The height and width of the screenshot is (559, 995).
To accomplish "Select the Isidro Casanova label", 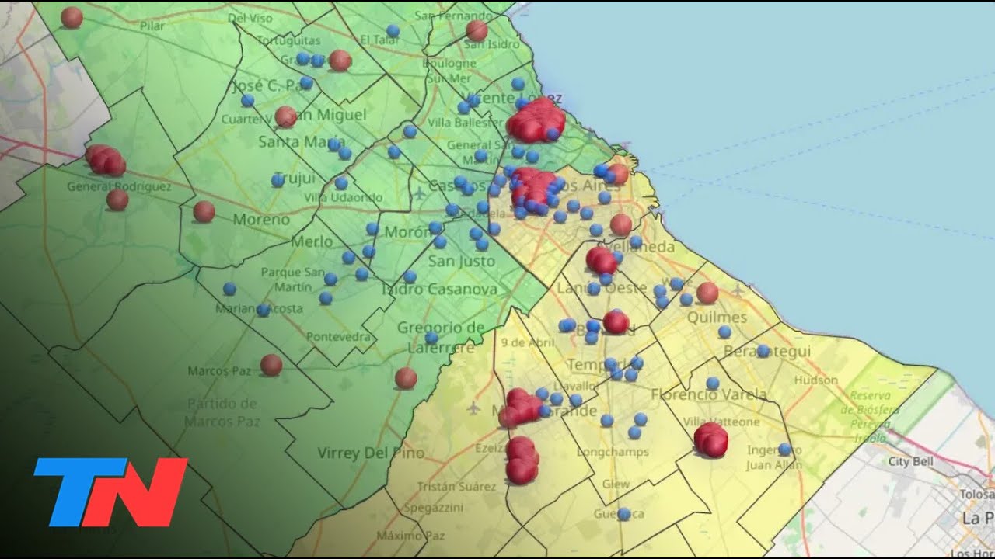I will click(439, 289).
